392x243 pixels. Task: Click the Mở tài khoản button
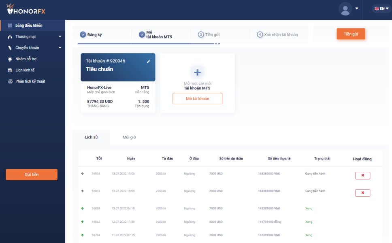tap(197, 98)
